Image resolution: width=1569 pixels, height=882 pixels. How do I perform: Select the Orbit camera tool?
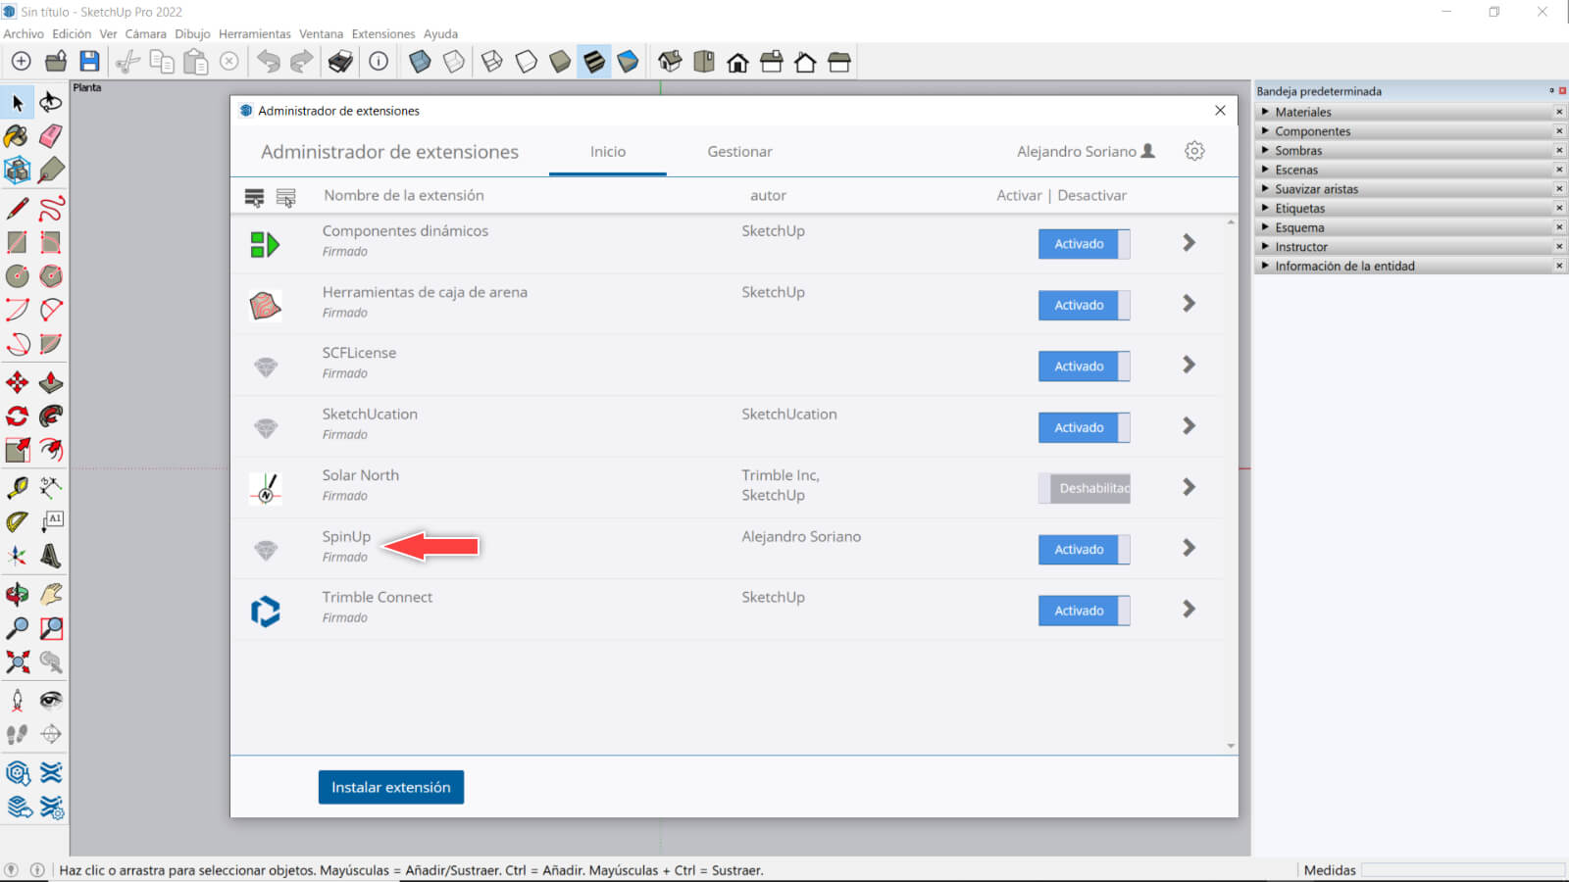click(17, 594)
